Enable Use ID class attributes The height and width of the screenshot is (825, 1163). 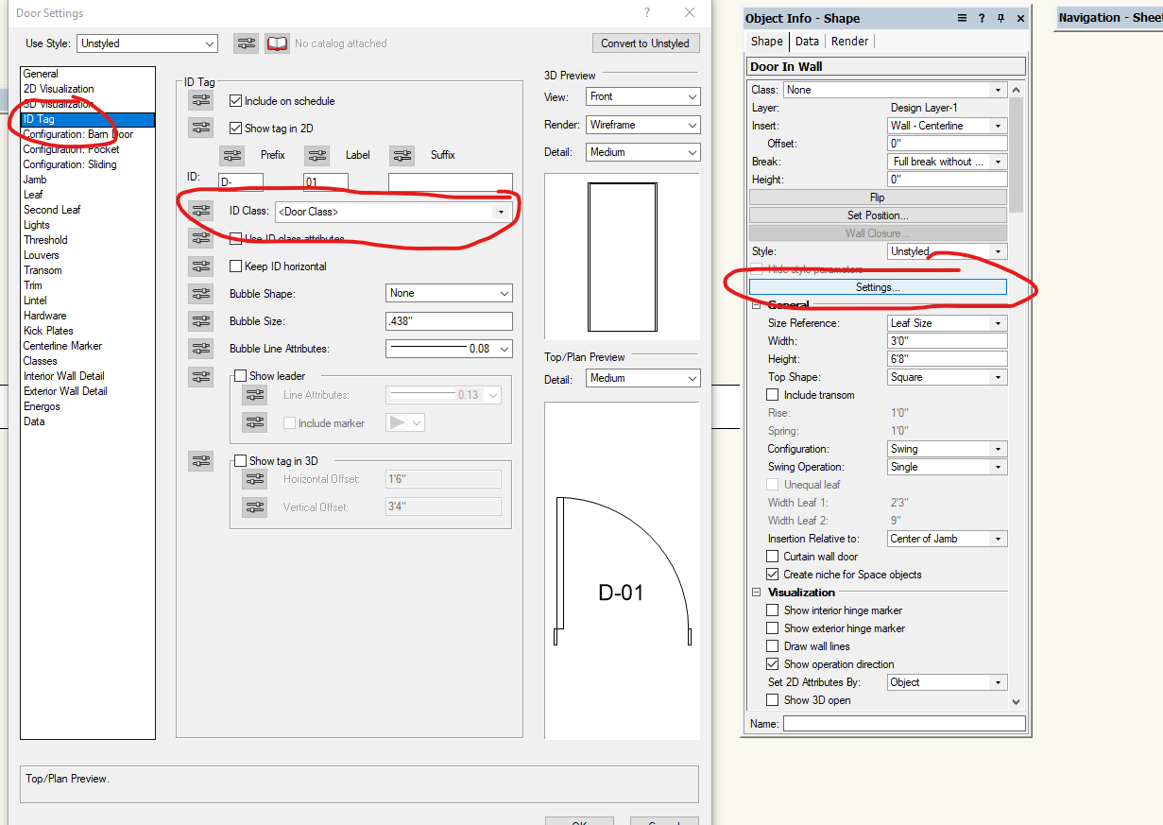[x=236, y=238]
